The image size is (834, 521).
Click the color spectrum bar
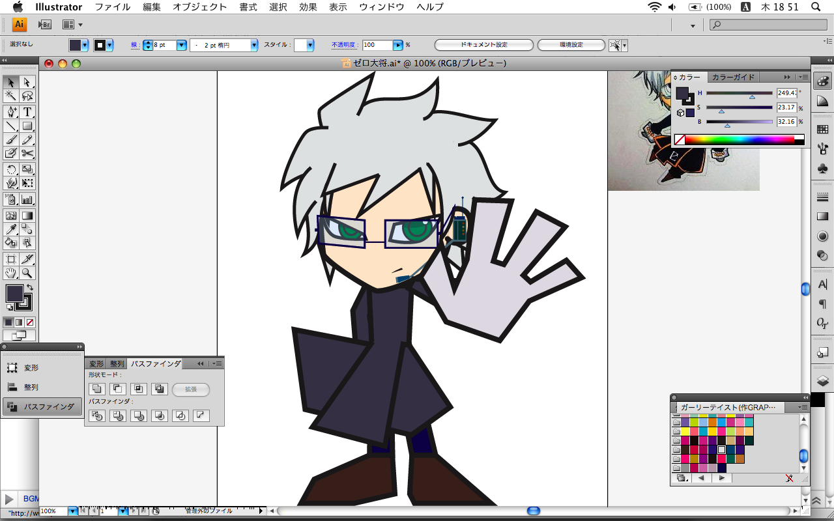click(x=740, y=139)
